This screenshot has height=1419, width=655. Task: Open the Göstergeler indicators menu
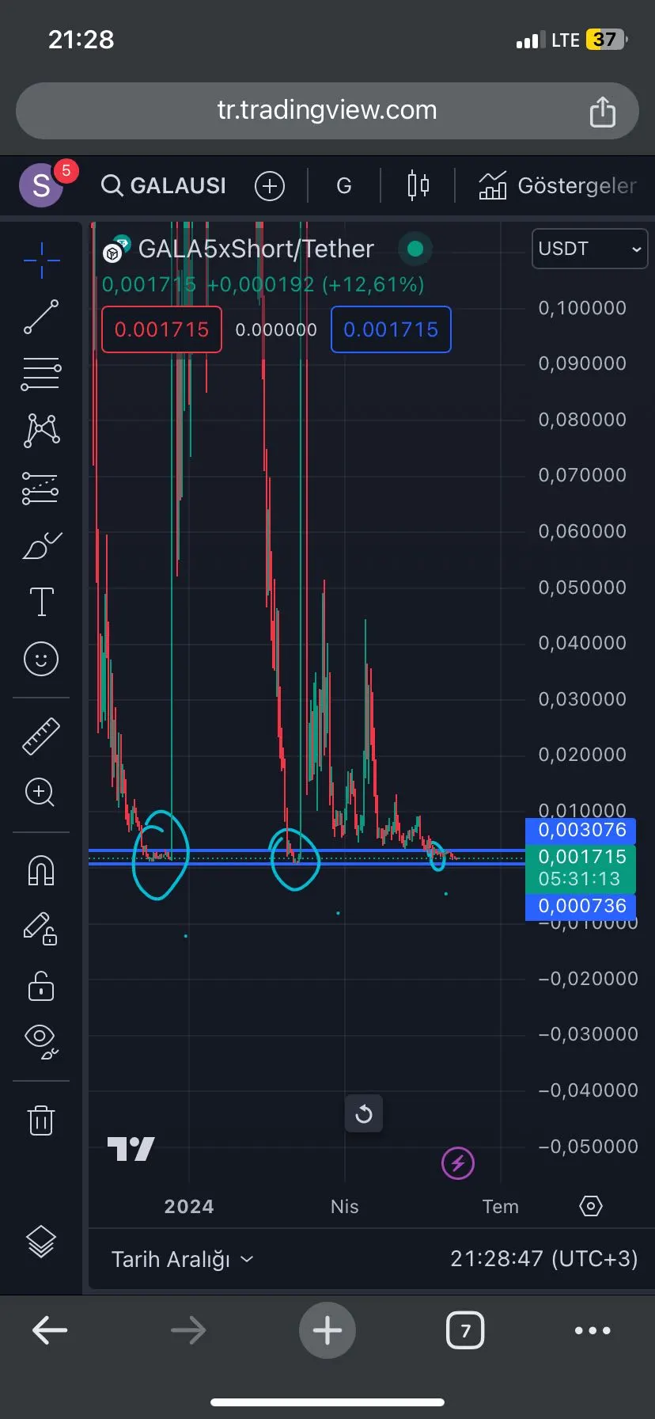(x=558, y=186)
